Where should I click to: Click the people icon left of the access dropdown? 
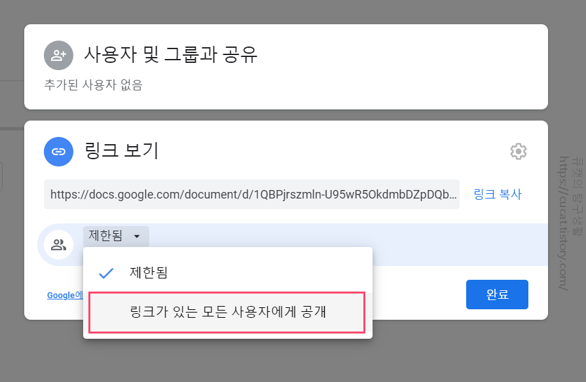tap(58, 244)
